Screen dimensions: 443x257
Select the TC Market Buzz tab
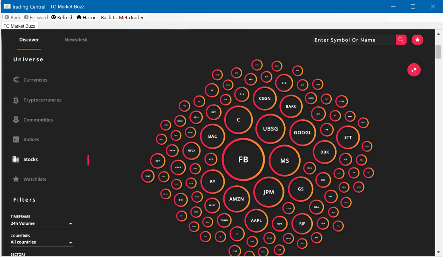pyautogui.click(x=20, y=26)
